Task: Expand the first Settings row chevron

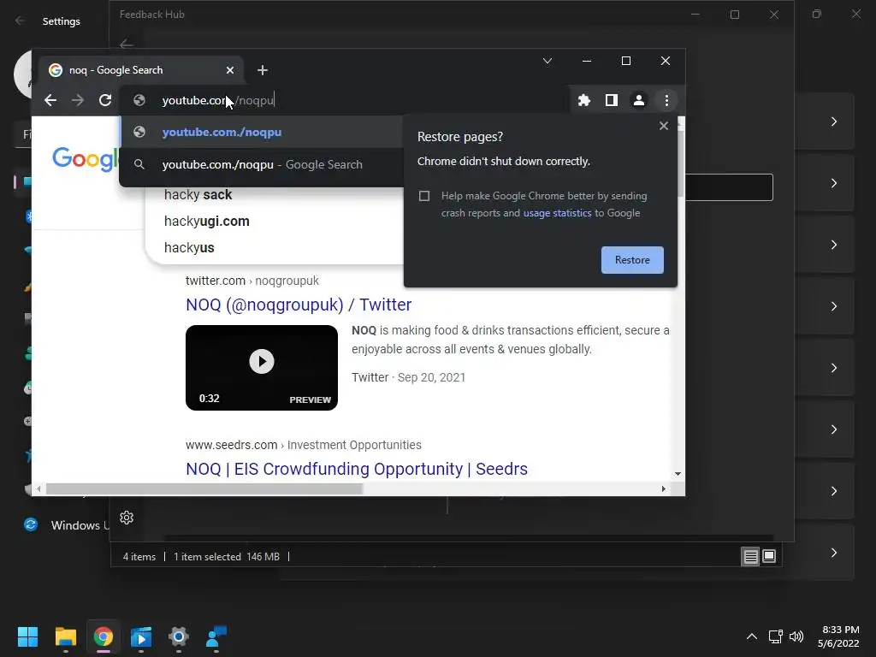Action: point(833,121)
